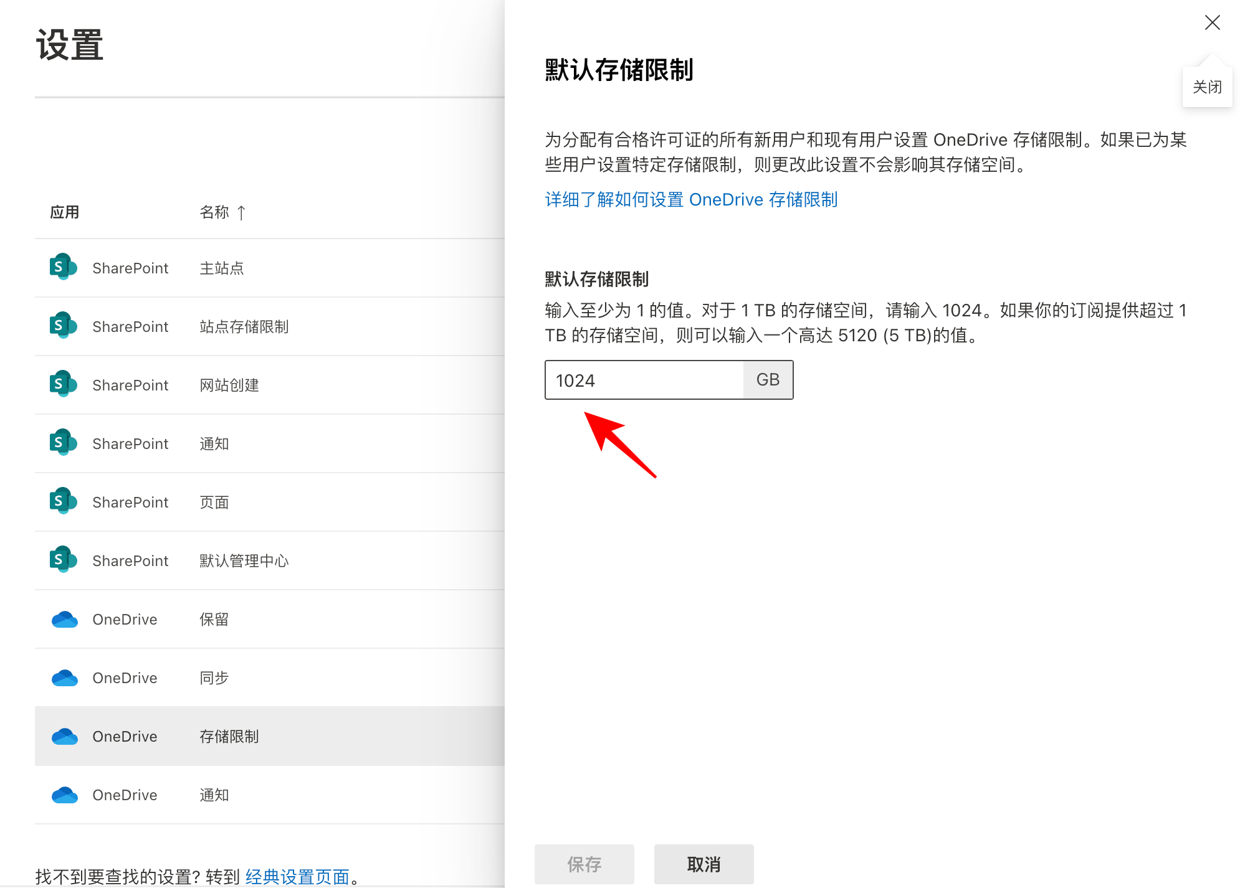Click SharePoint label in 主站点 row

coord(130,268)
